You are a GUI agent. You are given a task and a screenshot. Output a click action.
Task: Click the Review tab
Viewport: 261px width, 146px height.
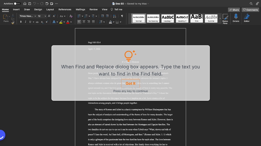pyautogui.click(x=93, y=9)
